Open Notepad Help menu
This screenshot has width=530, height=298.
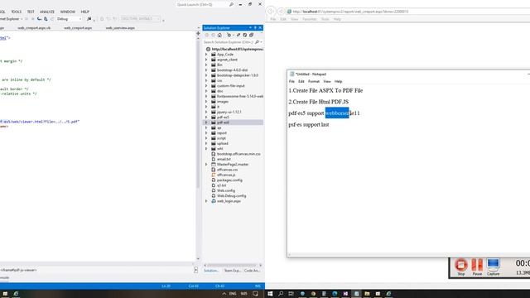click(x=339, y=81)
